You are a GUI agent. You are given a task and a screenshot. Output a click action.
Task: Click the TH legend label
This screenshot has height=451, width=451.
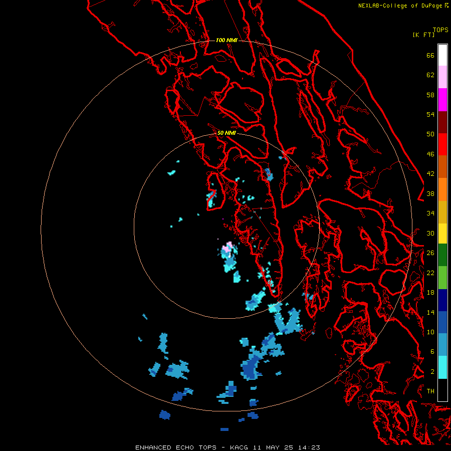coord(430,391)
